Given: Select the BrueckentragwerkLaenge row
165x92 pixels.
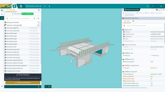Looking at the screenshot, I should tap(22, 63).
